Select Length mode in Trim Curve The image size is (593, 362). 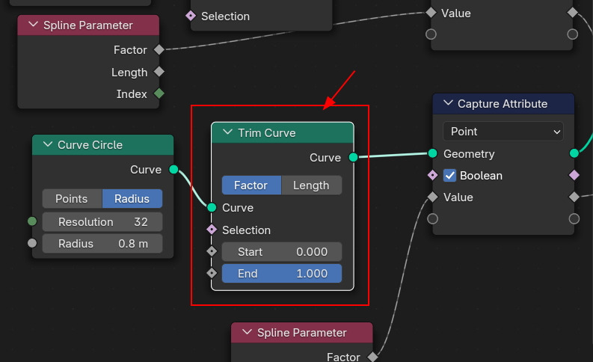pos(312,185)
